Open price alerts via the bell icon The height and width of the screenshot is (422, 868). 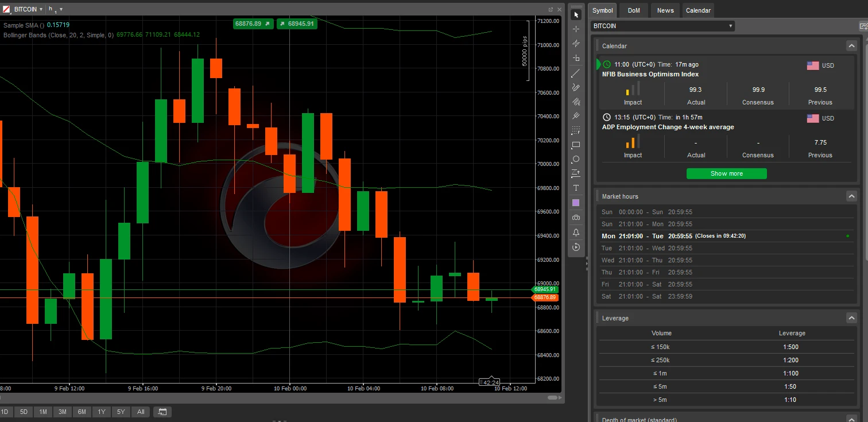[576, 232]
